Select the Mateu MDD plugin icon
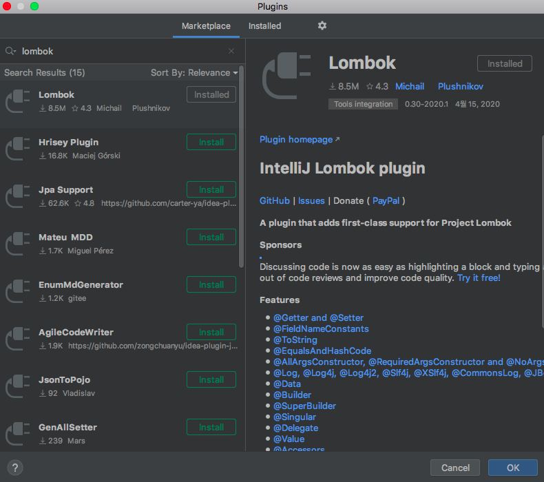The height and width of the screenshot is (482, 544). [18, 244]
